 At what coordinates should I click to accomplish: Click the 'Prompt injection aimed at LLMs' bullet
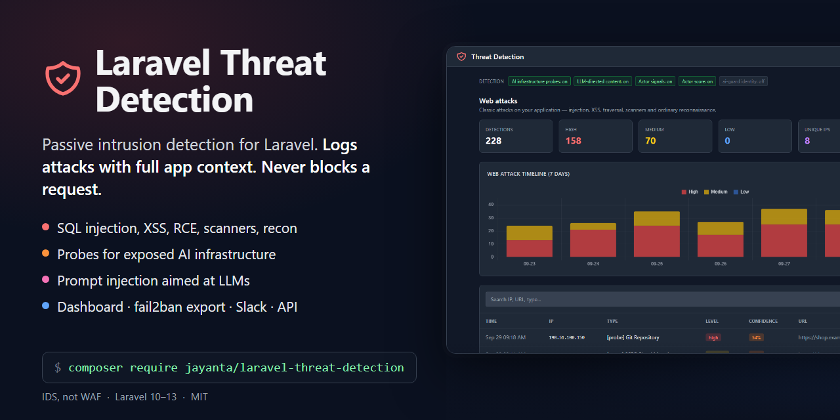[154, 281]
